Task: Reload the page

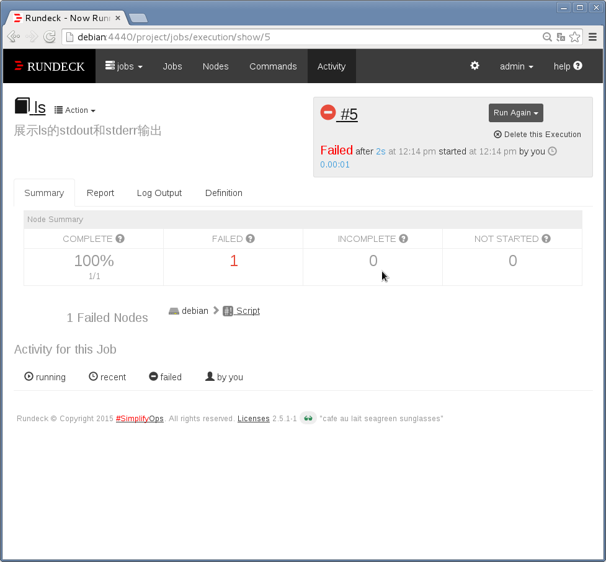Action: tap(50, 37)
